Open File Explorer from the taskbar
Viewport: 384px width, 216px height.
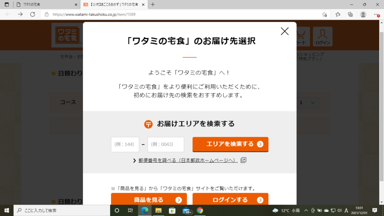(x=159, y=210)
